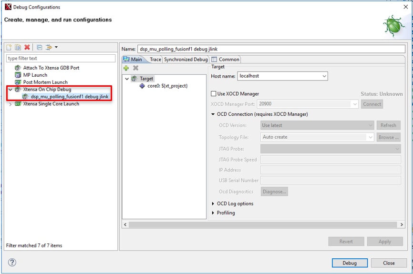Click the horizontal scrollbar in Main panel
This screenshot has height=274, width=413.
tap(262, 224)
